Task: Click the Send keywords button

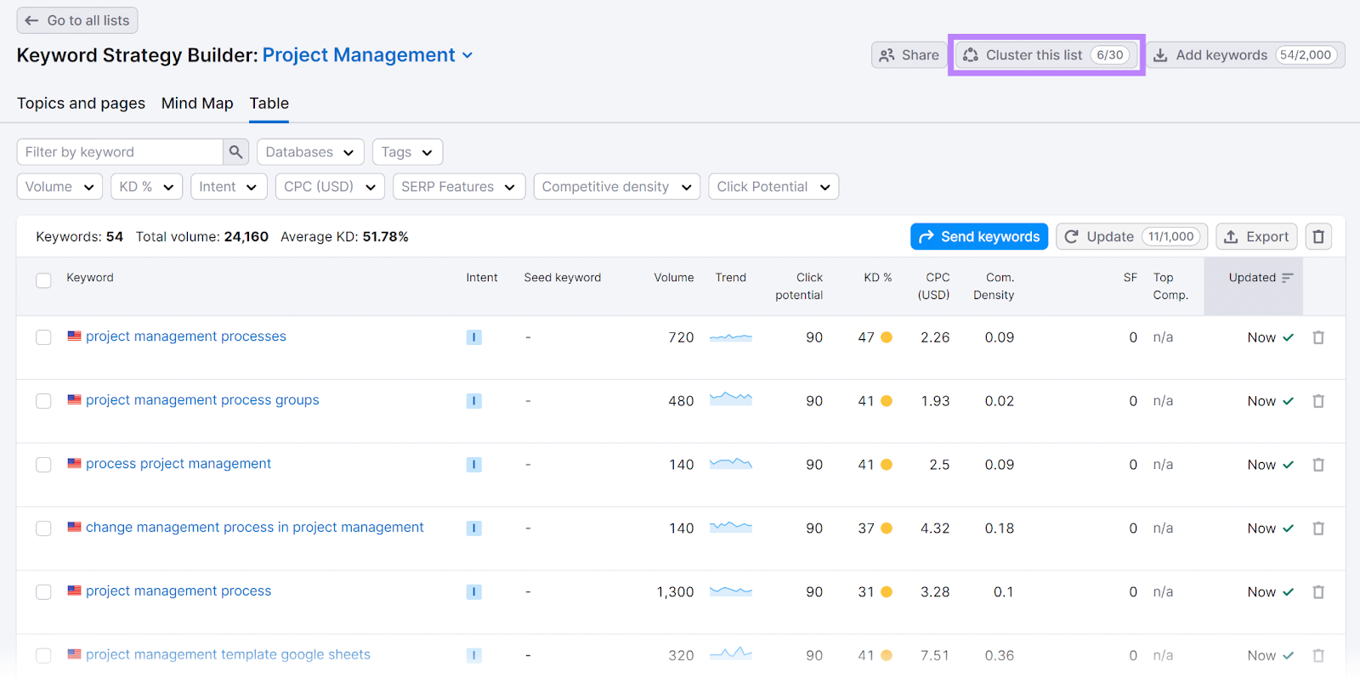Action: (x=978, y=237)
